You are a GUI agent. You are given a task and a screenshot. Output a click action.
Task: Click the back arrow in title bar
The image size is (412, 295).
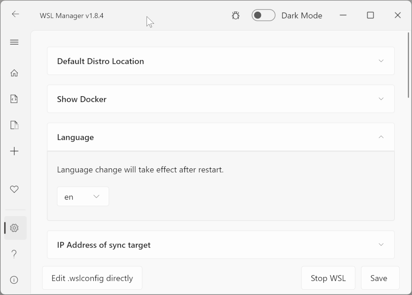click(x=15, y=14)
